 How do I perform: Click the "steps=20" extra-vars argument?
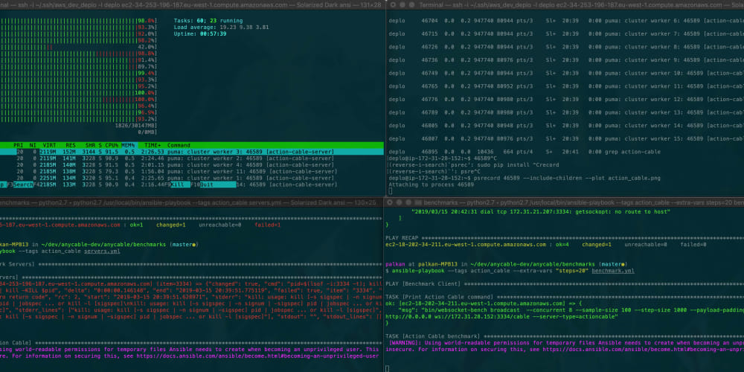[x=571, y=271]
